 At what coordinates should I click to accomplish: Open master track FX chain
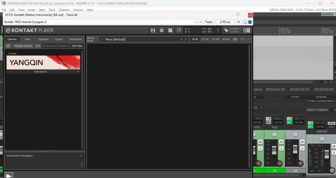(x=310, y=127)
